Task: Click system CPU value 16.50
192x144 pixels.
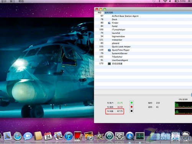Action: tap(120, 107)
